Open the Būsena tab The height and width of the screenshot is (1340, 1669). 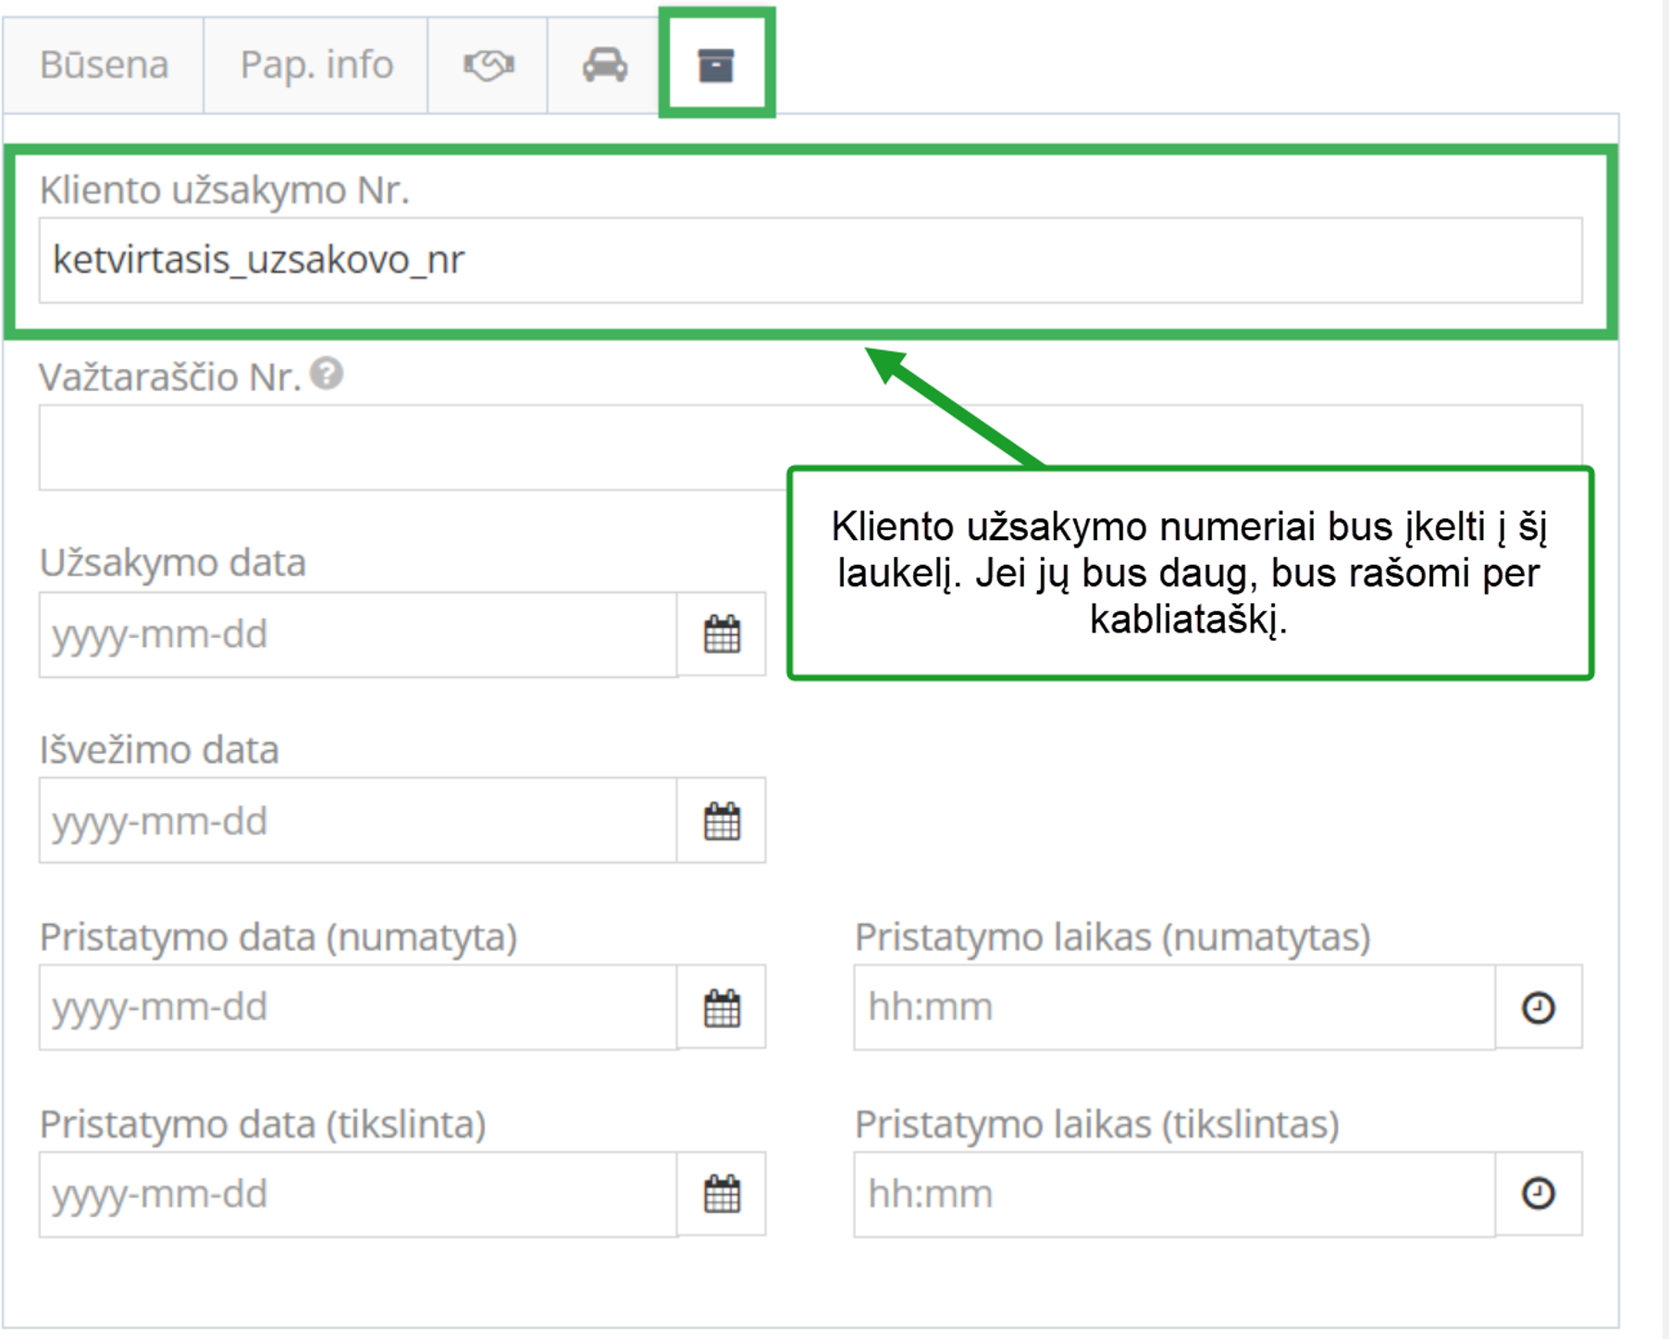(x=104, y=66)
